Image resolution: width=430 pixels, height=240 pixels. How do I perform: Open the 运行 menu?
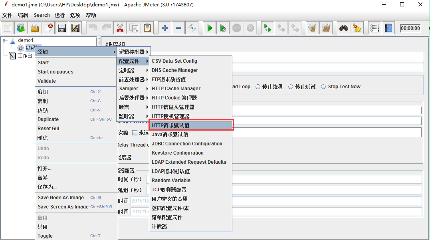(59, 15)
